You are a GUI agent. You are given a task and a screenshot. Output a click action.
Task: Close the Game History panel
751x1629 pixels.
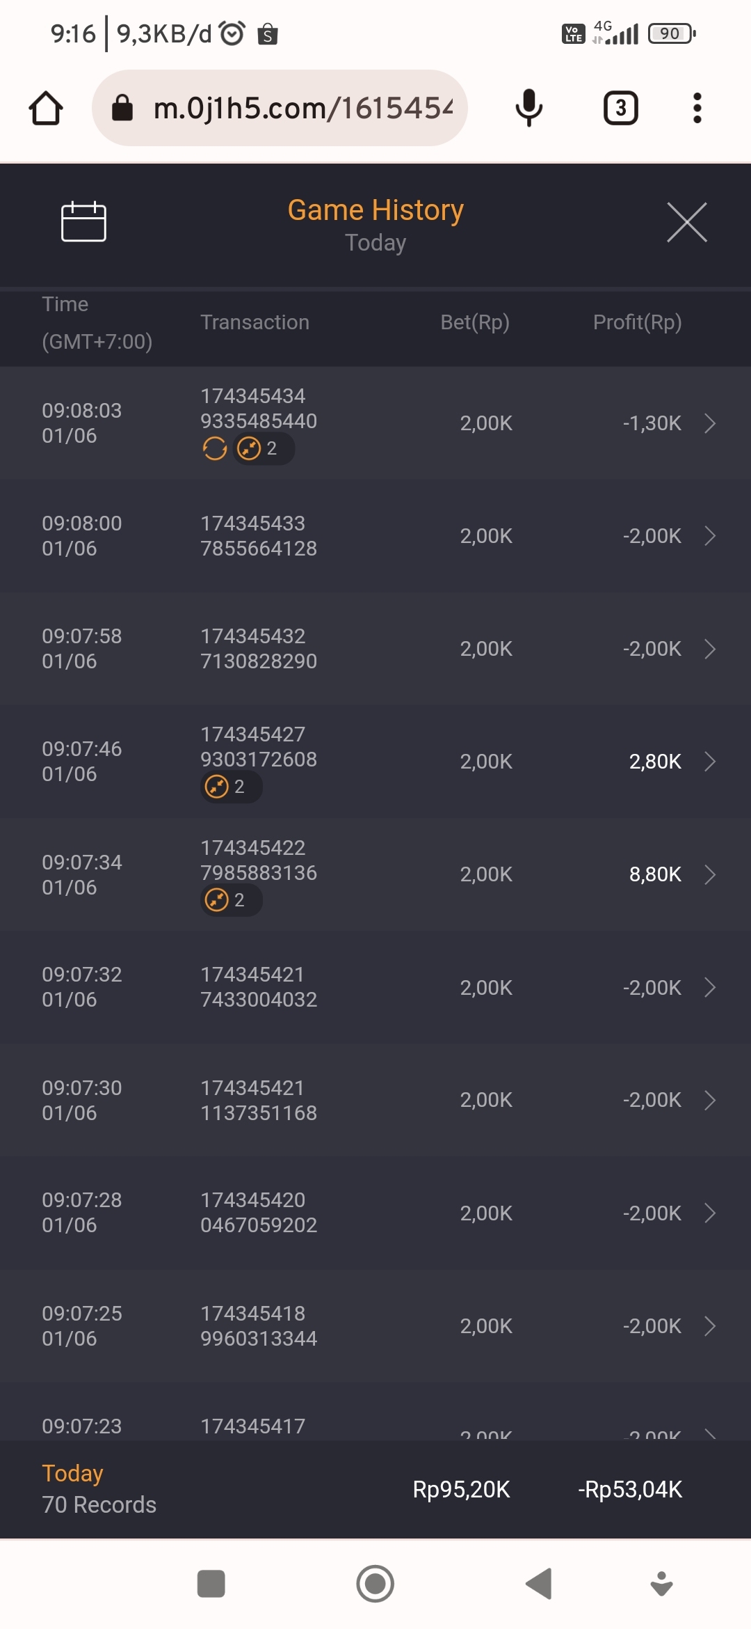pyautogui.click(x=686, y=223)
